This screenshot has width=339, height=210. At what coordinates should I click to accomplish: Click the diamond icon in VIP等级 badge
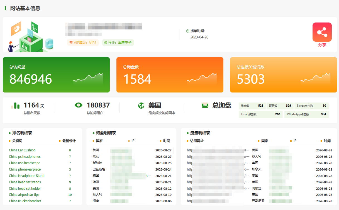(x=71, y=42)
